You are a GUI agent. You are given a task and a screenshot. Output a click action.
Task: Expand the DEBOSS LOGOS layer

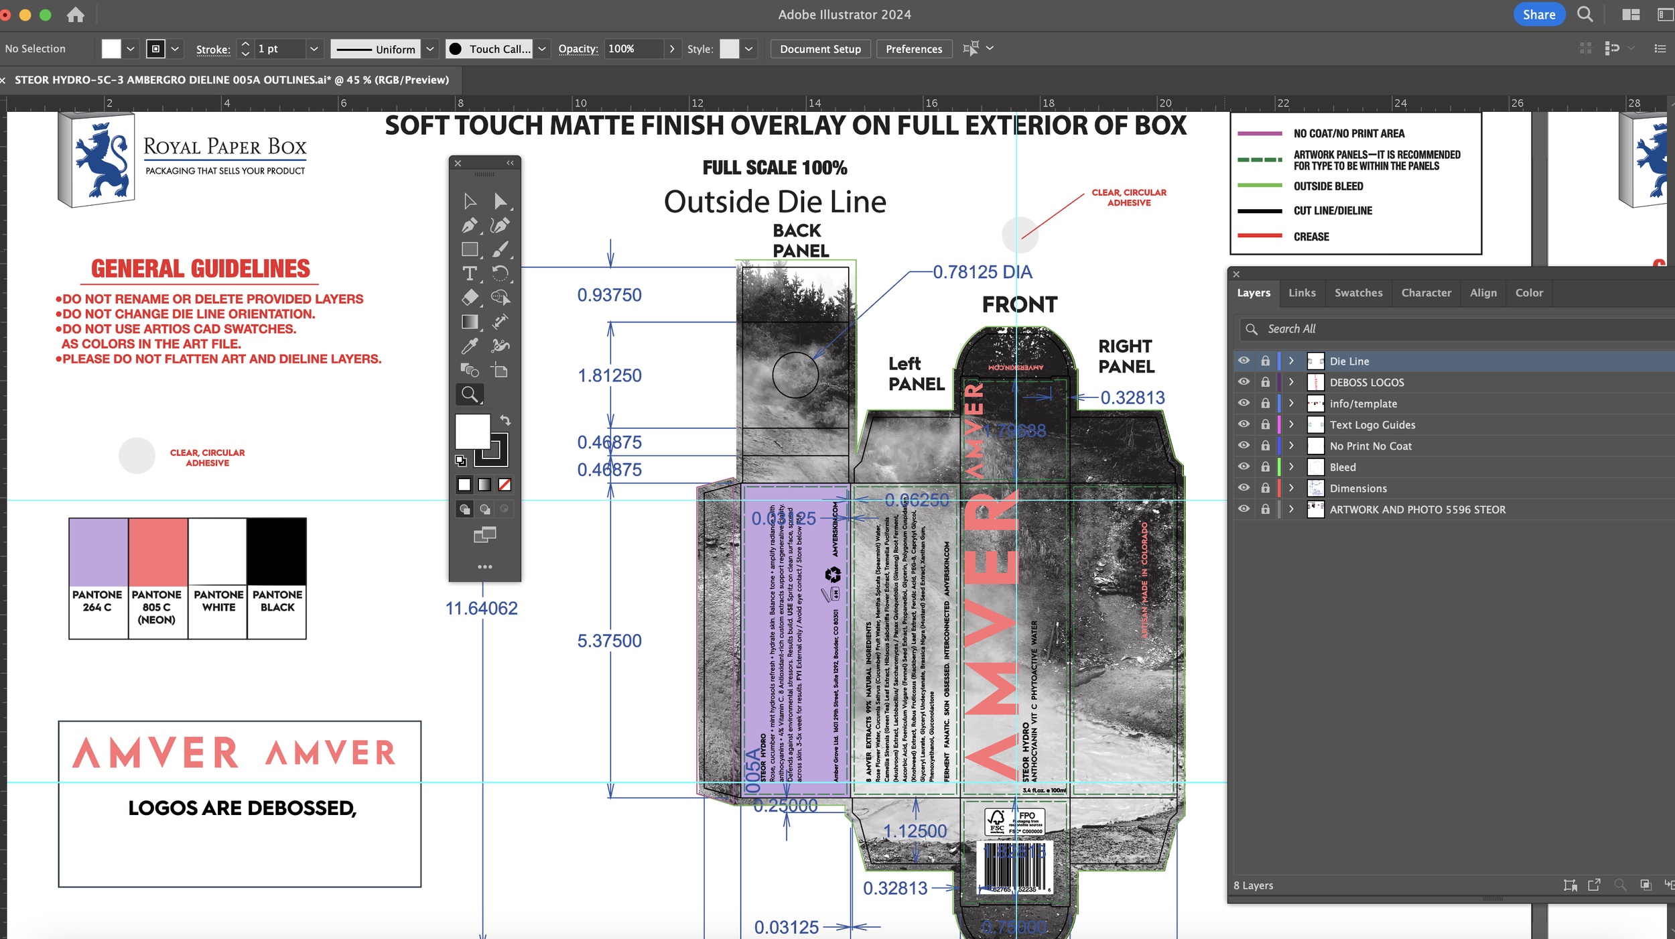(1291, 382)
